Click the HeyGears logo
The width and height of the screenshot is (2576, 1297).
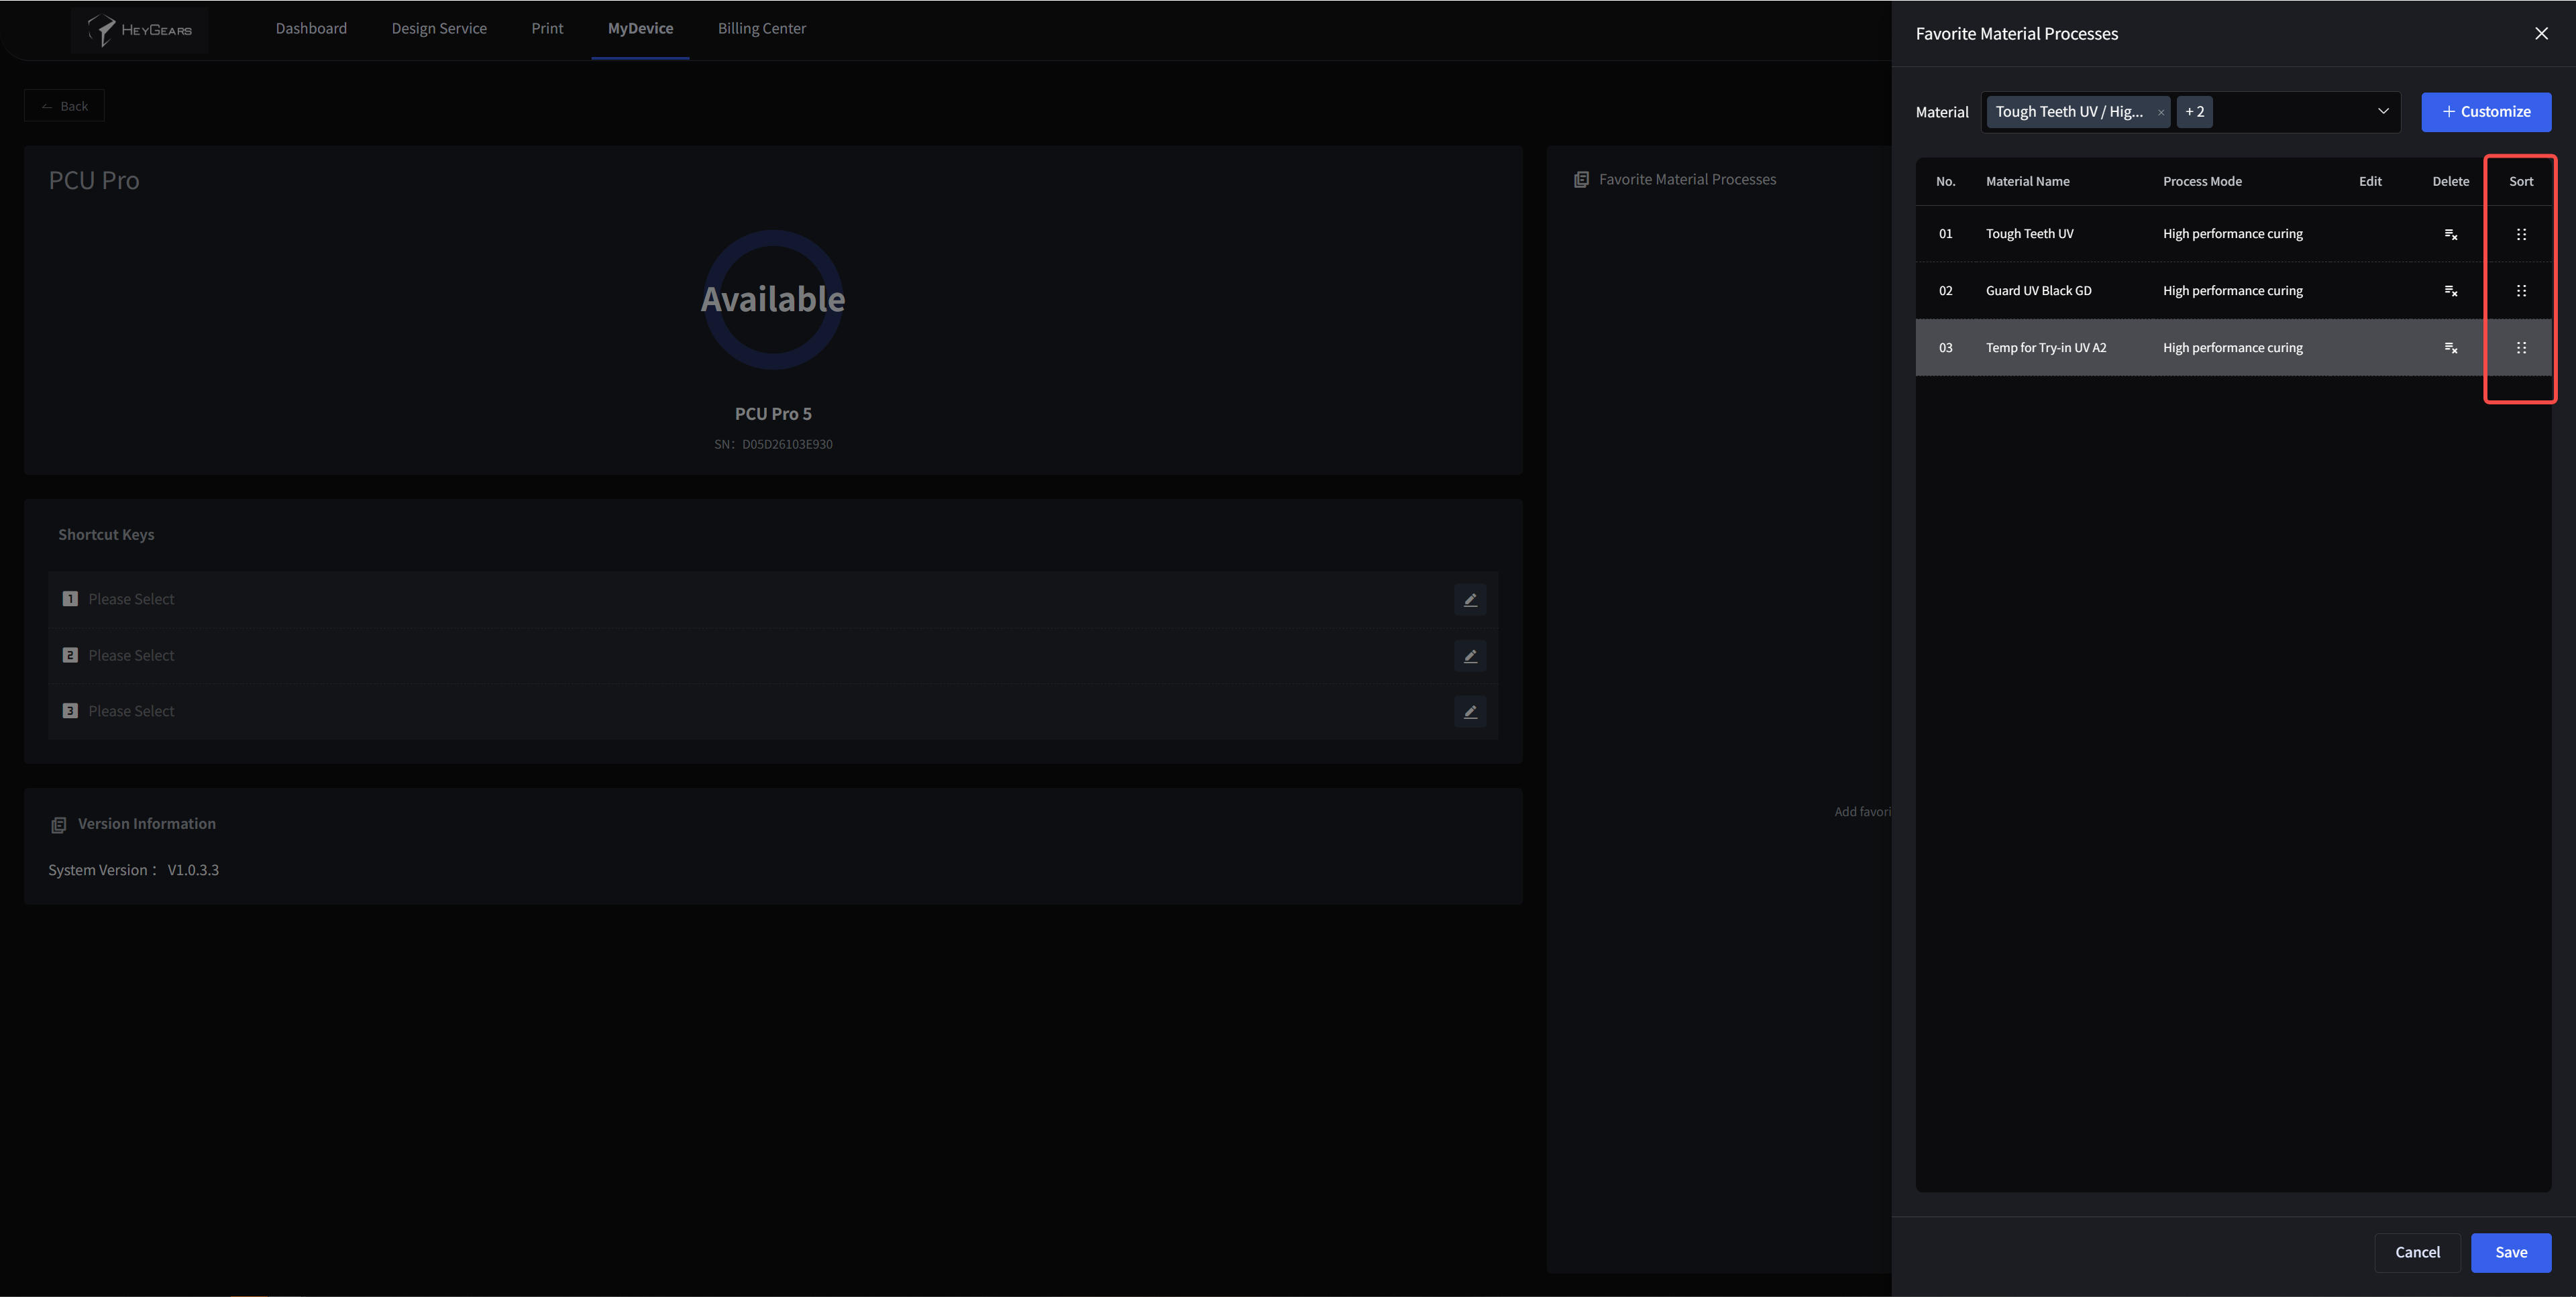tap(140, 30)
